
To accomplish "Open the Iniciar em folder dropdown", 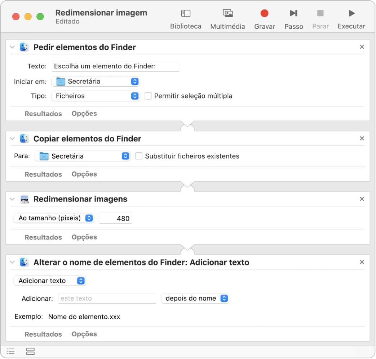I will click(96, 82).
